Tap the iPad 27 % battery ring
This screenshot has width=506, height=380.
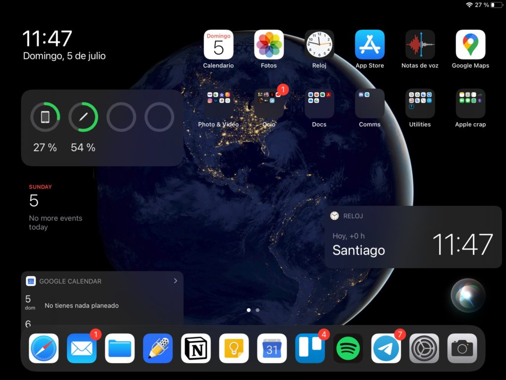[45, 117]
